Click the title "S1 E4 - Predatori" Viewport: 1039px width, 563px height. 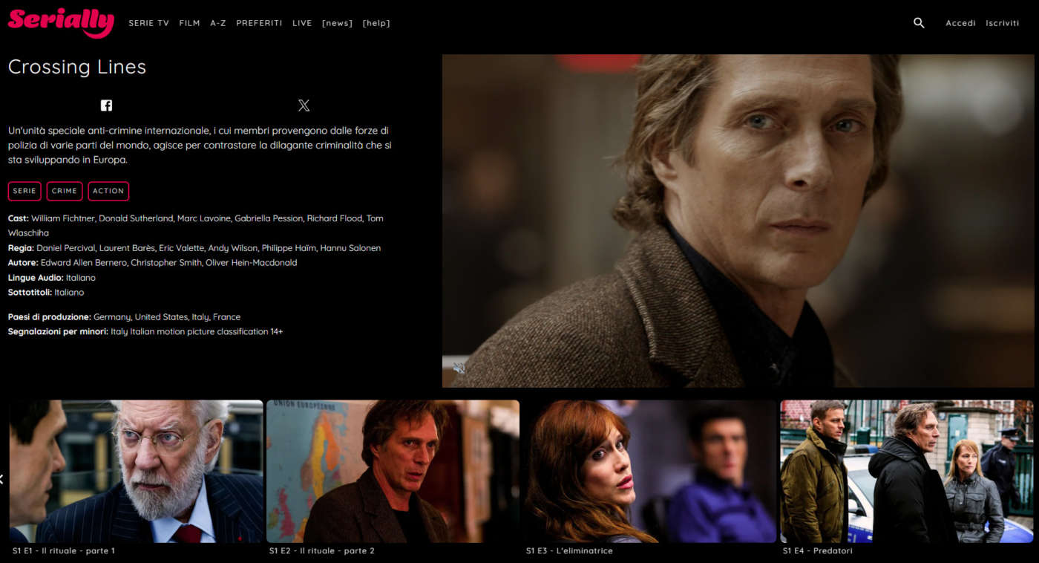[818, 551]
